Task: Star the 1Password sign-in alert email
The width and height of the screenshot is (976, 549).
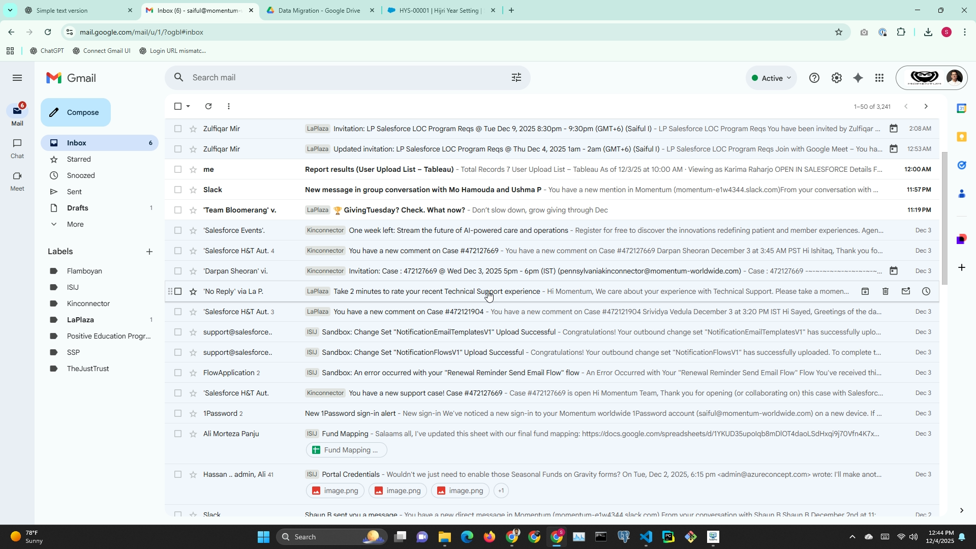Action: [x=193, y=413]
